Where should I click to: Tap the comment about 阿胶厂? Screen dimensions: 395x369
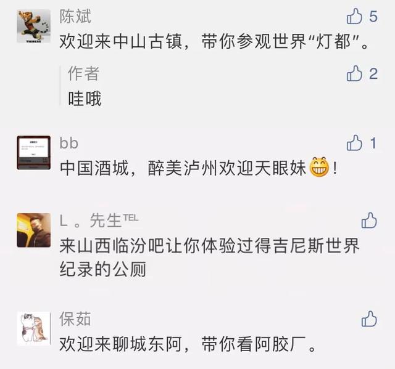click(188, 344)
